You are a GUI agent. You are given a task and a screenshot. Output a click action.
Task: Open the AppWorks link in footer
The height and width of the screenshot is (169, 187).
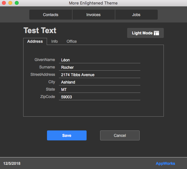pyautogui.click(x=165, y=164)
